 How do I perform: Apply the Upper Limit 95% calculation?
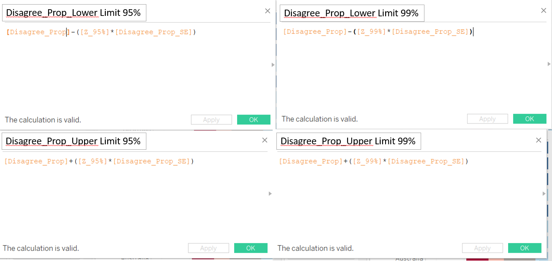coord(208,248)
